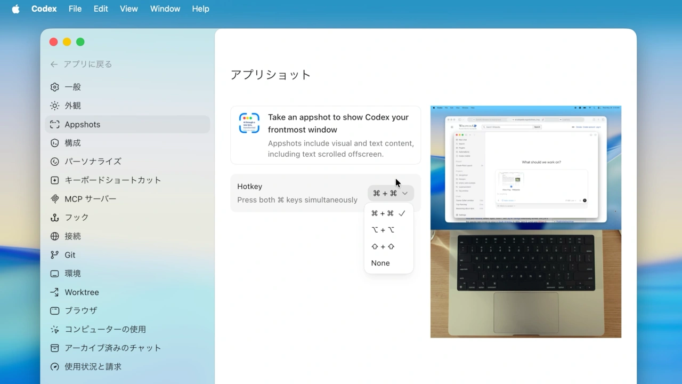Image resolution: width=682 pixels, height=384 pixels.
Task: Open the 接続 settings section
Action: (x=127, y=236)
